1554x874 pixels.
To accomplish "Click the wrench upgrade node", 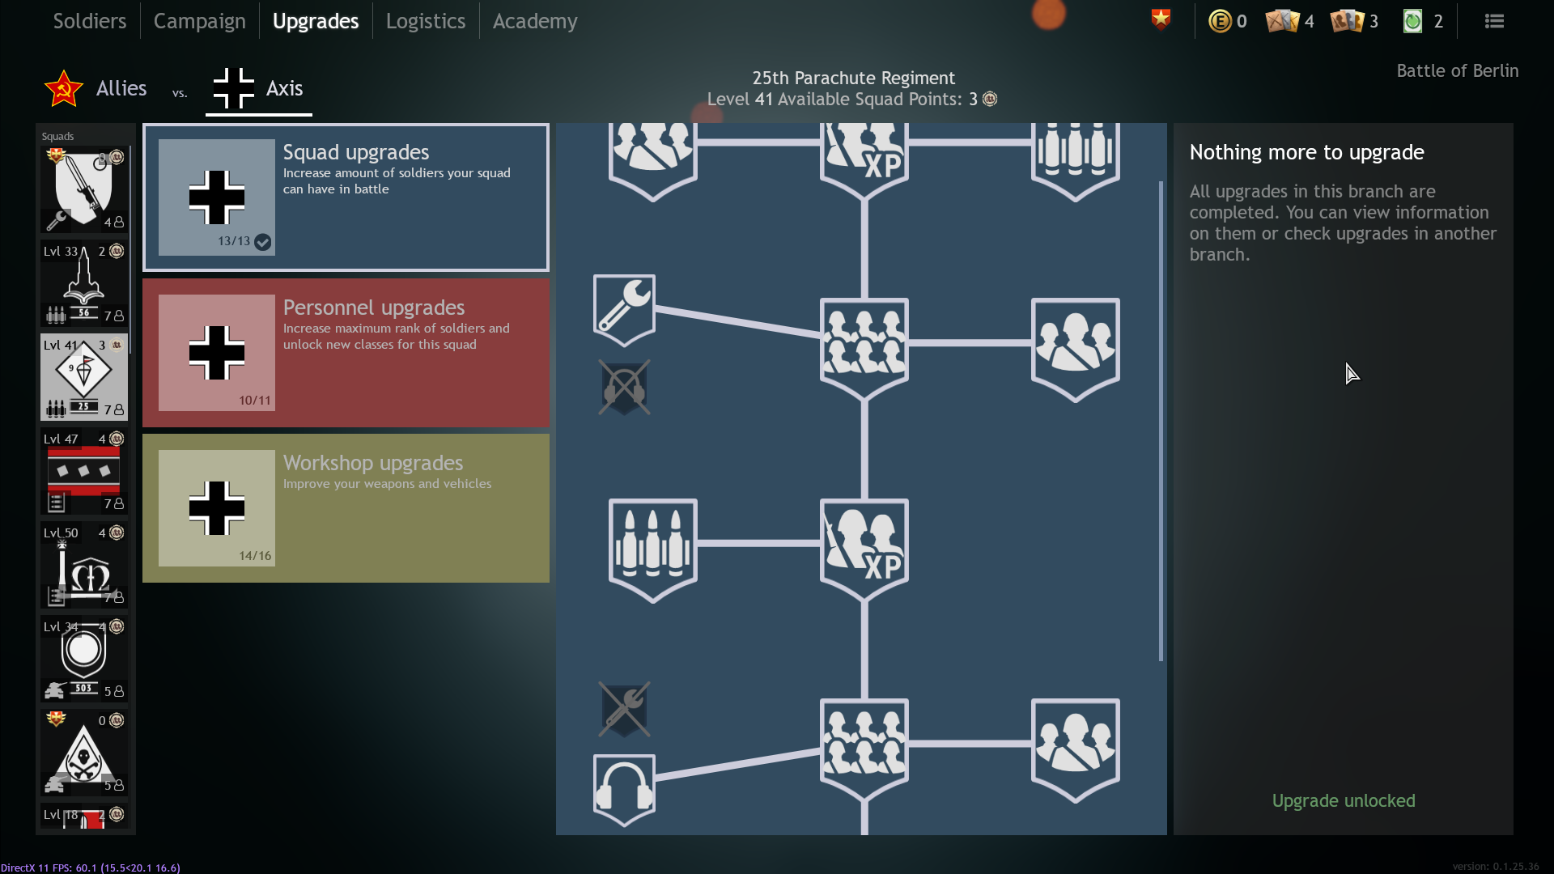I will [624, 308].
